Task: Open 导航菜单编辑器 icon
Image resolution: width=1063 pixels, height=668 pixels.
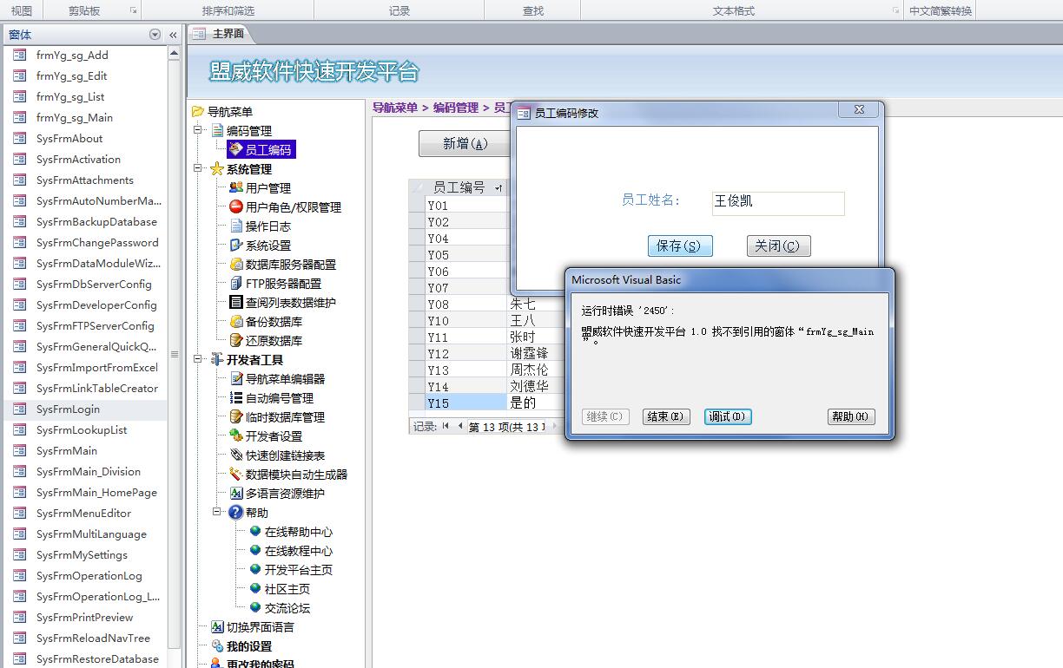Action: point(235,378)
